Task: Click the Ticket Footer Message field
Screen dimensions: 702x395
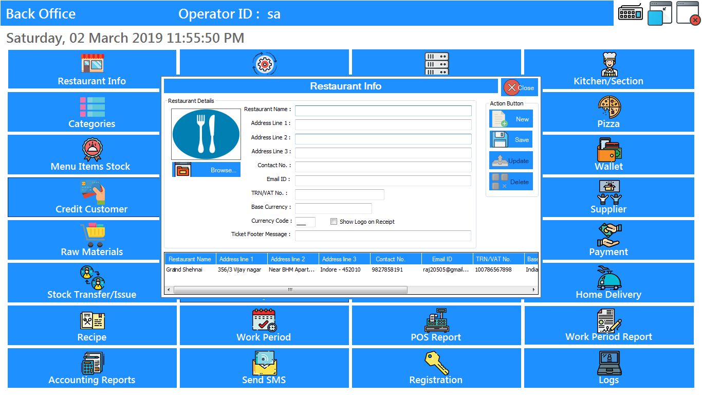Action: click(383, 236)
